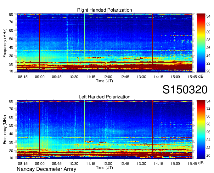214x173 pixels.
Task: Select 11:15 tick on Right Handed time axis
Action: 91,77
